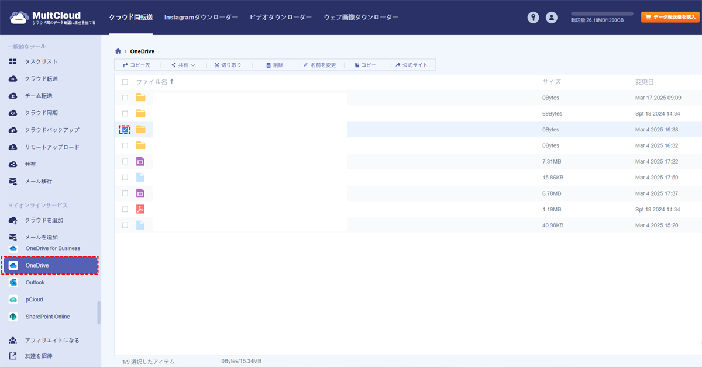Switch to Instagramダウンローダー tab
This screenshot has width=702, height=368.
point(201,18)
